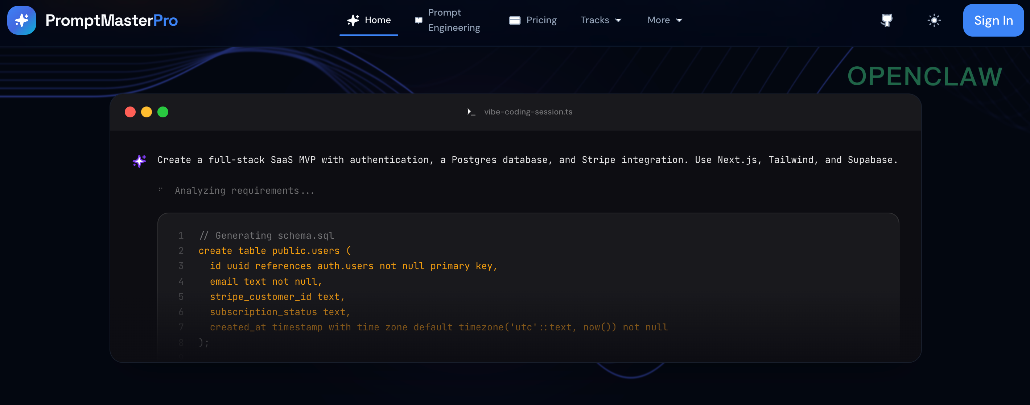Open the Prompt Engineering nav item
Viewport: 1030px width, 405px height.
453,20
